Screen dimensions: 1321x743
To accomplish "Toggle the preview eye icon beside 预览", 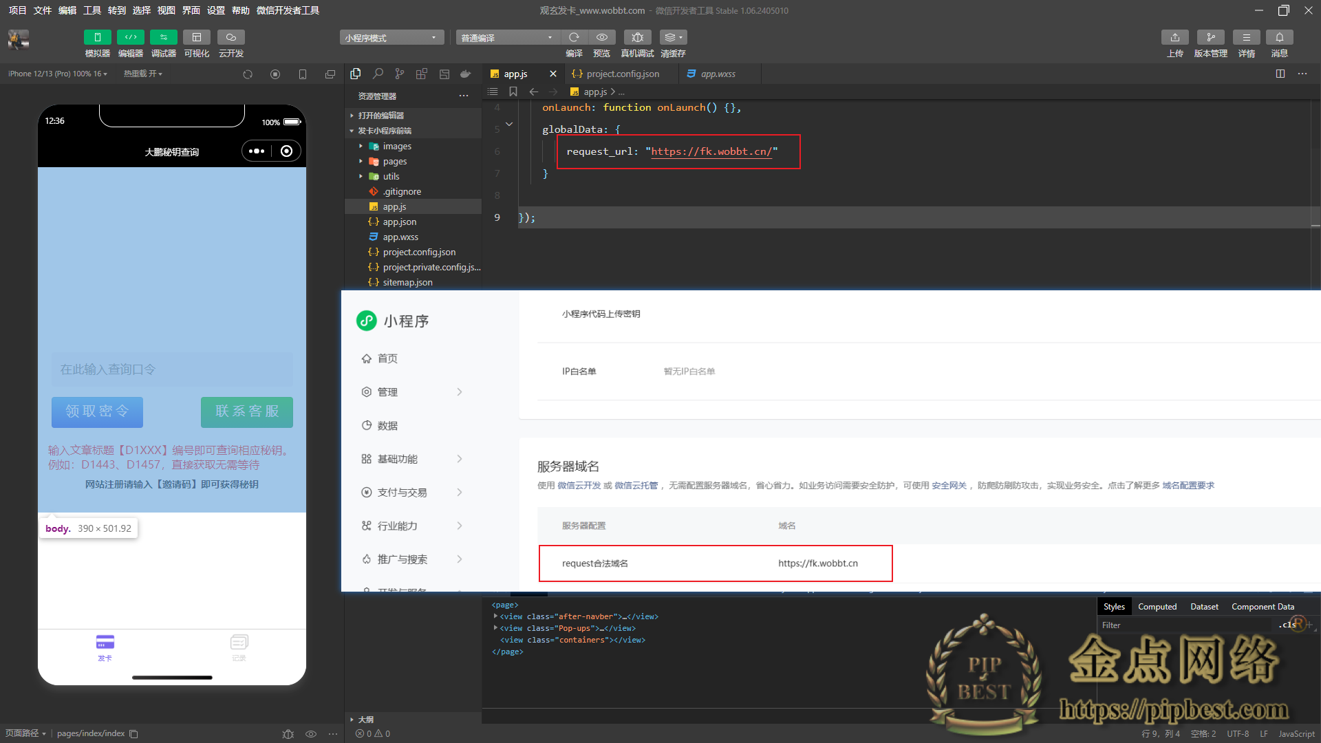I will point(602,37).
